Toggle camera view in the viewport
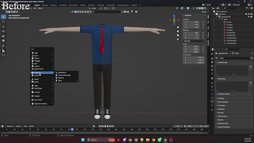 coord(178,35)
